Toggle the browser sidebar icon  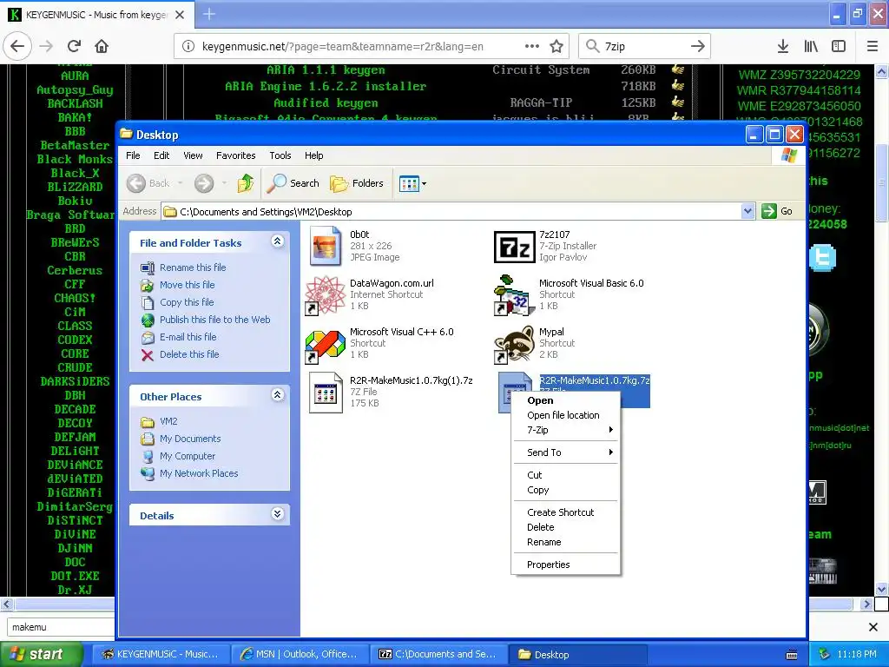tap(839, 47)
